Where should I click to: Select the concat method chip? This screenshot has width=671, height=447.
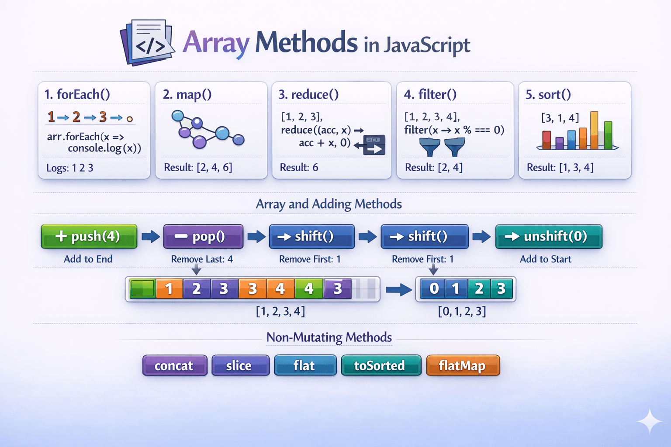174,366
